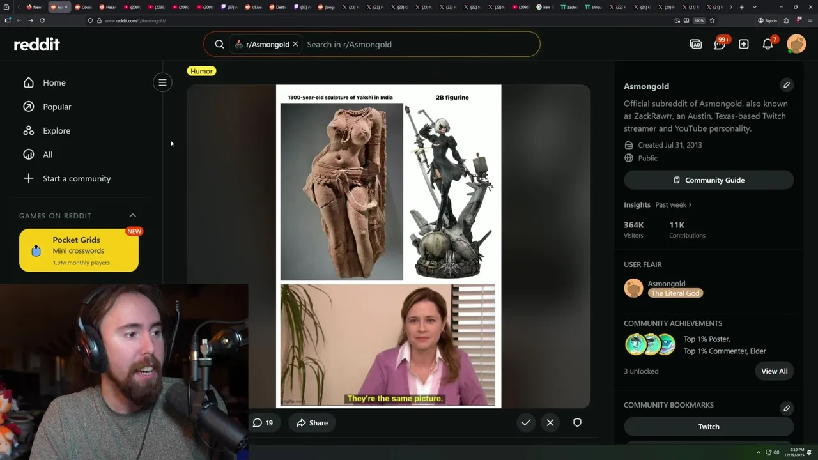Show hidden system tray icons
Image resolution: width=818 pixels, height=460 pixels.
(x=759, y=452)
